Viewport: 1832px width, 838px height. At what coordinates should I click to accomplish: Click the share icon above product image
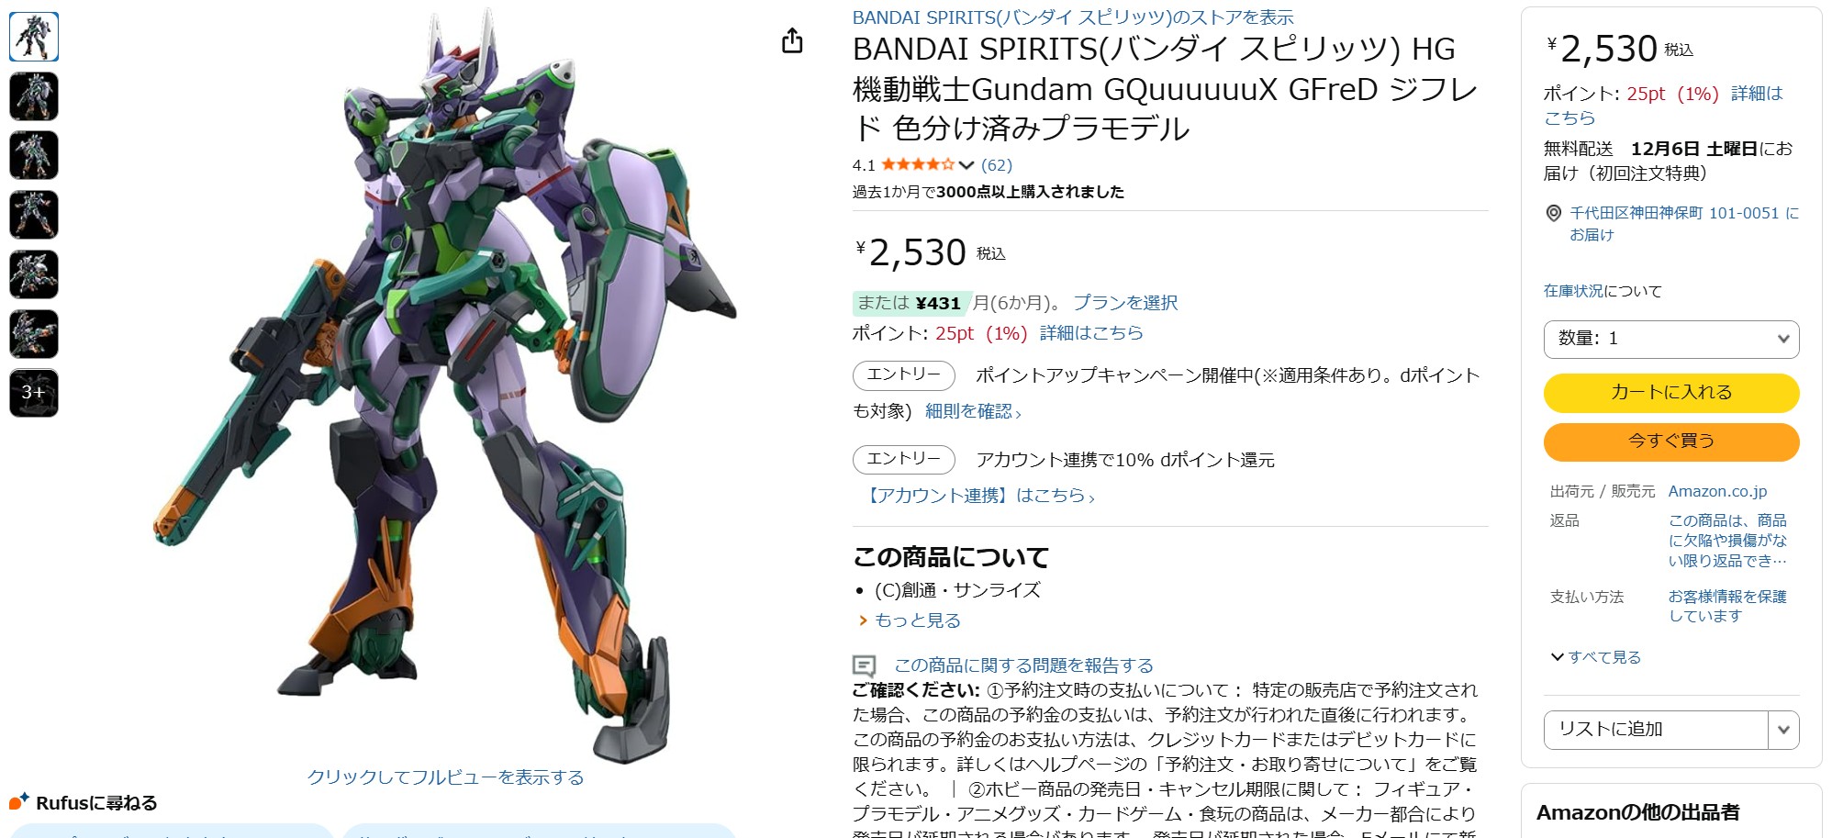[x=792, y=40]
